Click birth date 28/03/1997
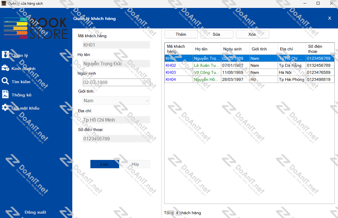The image size is (338, 218). click(235, 79)
